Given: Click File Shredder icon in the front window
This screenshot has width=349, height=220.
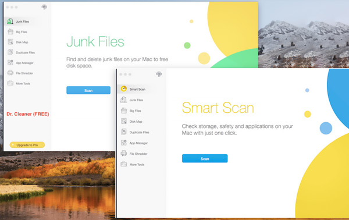Looking at the screenshot, I should click(x=124, y=154).
